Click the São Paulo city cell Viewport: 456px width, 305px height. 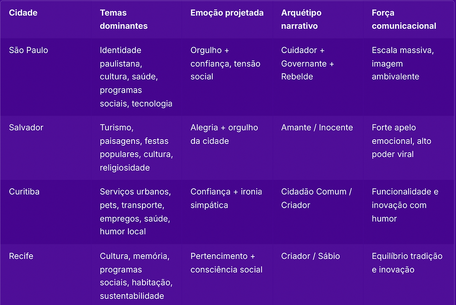click(28, 50)
